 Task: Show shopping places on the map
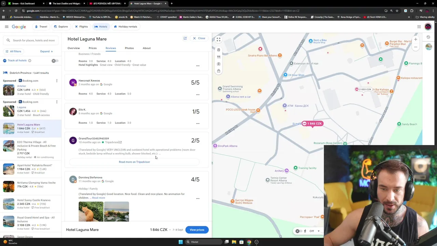coord(218,71)
